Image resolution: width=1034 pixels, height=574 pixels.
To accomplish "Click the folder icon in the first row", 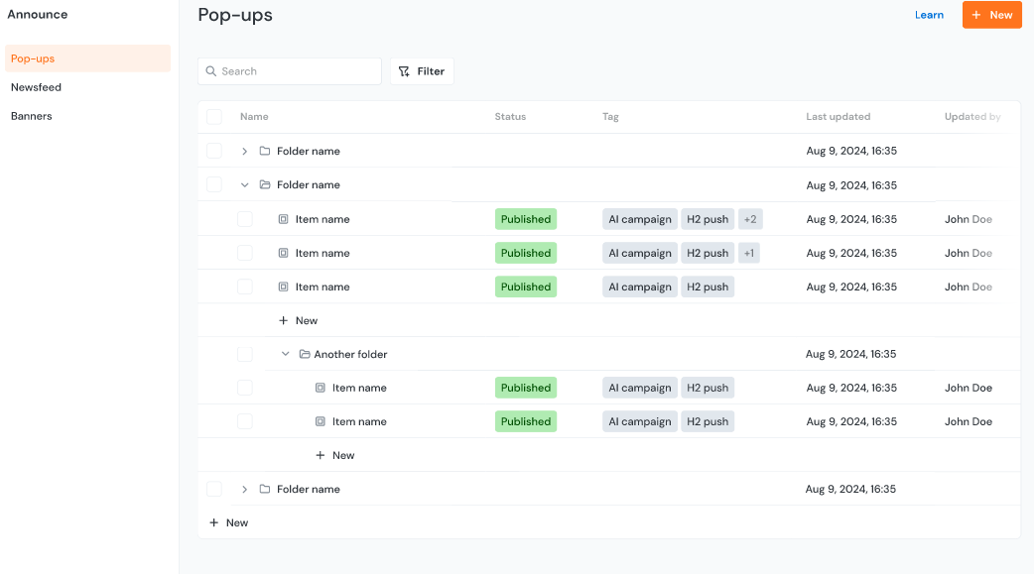I will tap(265, 152).
